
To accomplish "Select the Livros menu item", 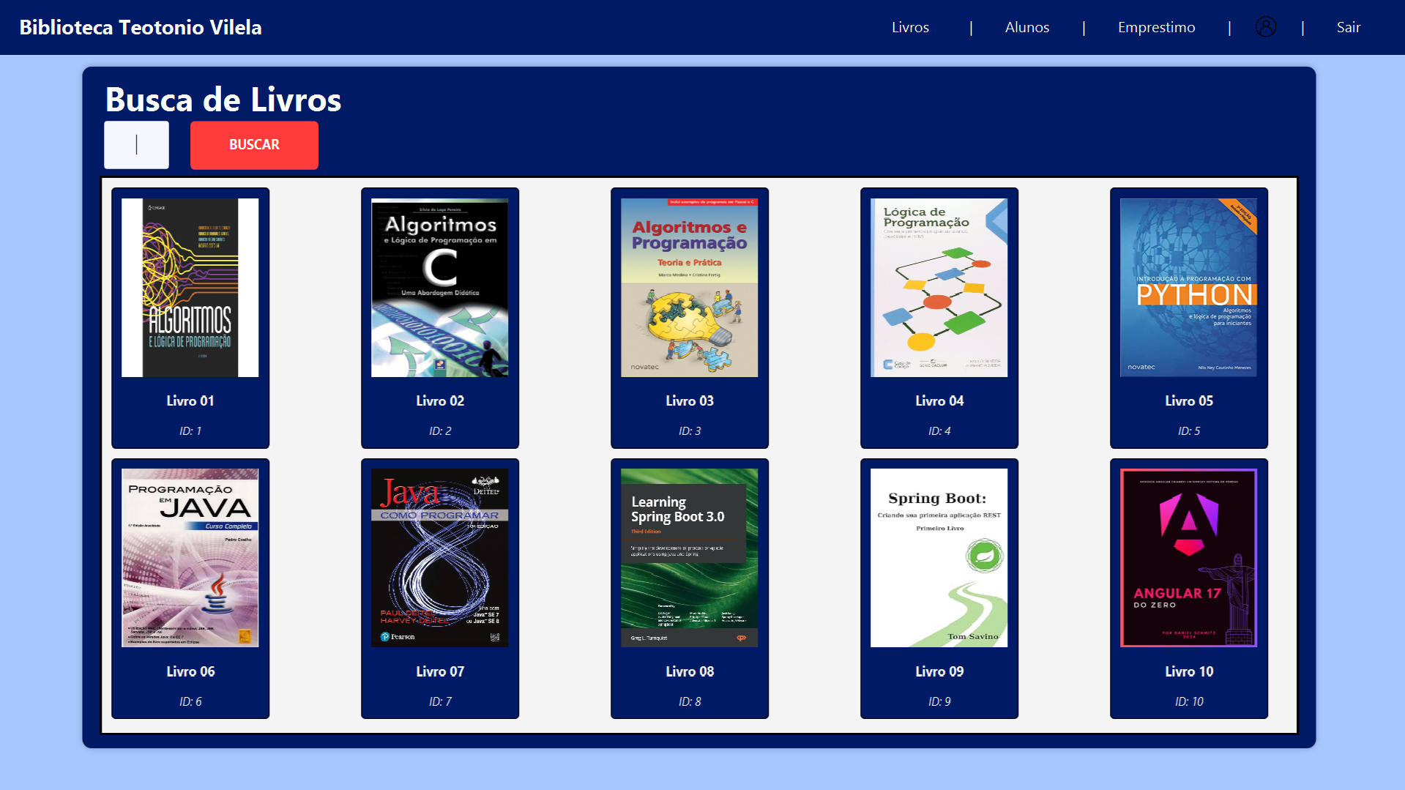I will pos(910,27).
